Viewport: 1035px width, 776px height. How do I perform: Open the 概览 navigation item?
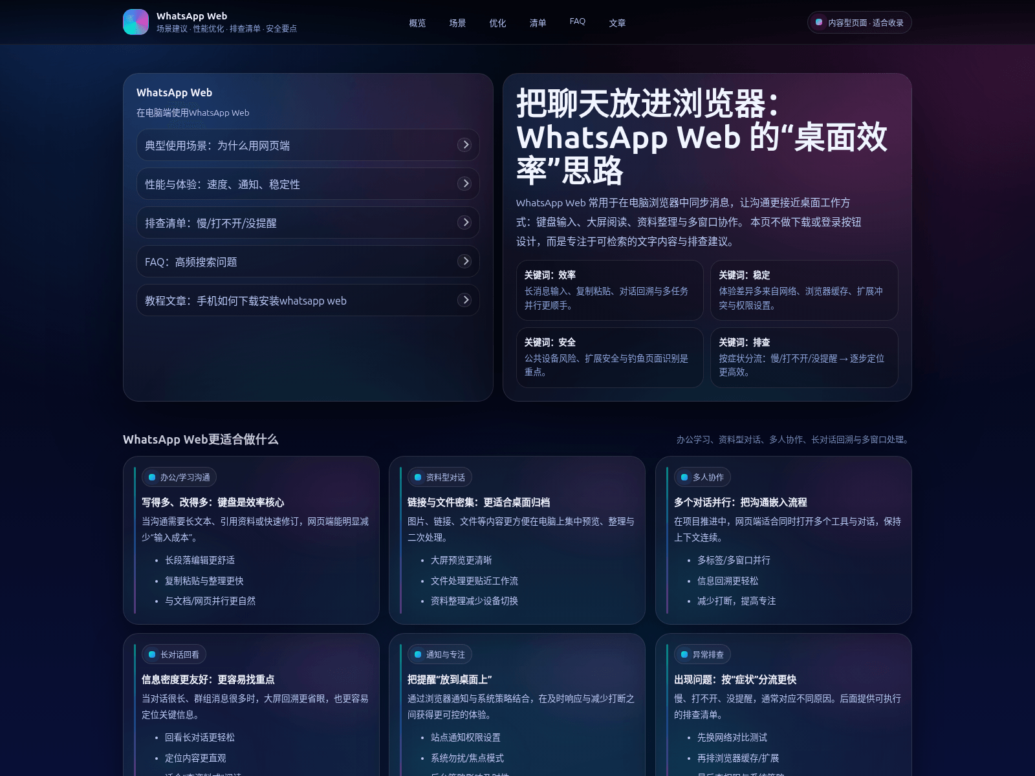coord(417,23)
